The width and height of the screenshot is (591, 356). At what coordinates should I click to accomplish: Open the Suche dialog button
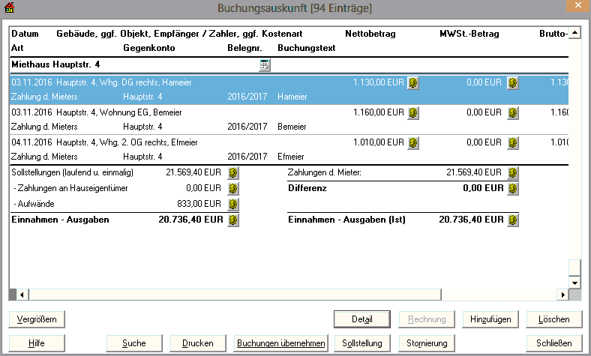coord(133,343)
